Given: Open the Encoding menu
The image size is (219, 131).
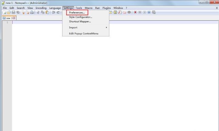Looking at the screenshot, I should pos(41,8).
